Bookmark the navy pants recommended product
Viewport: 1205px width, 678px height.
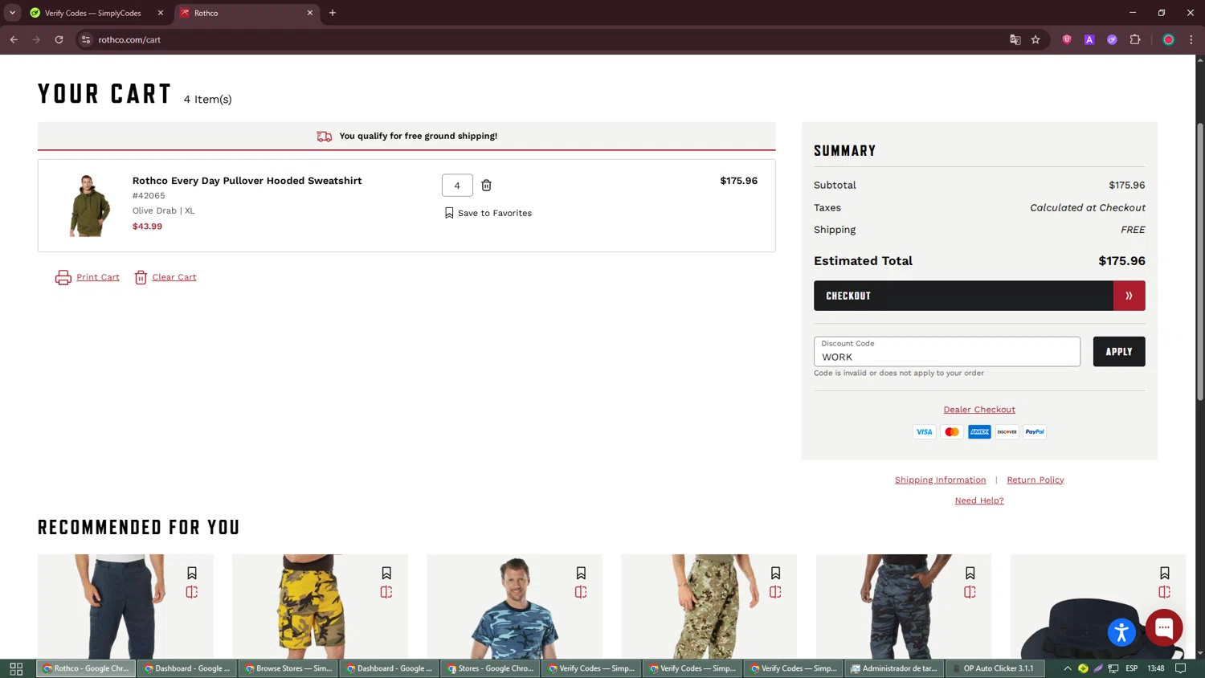pyautogui.click(x=192, y=573)
